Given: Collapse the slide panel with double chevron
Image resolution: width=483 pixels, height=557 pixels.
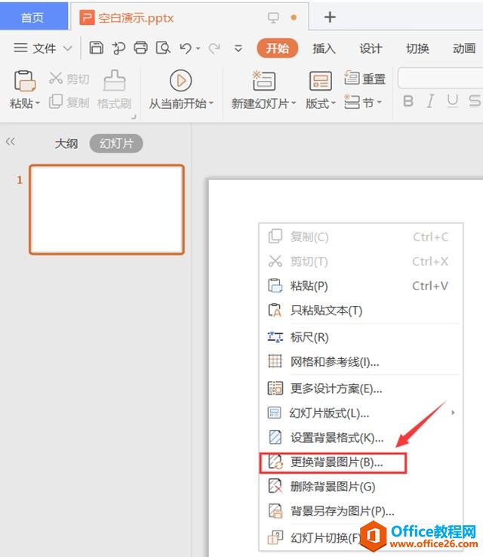Looking at the screenshot, I should [11, 141].
